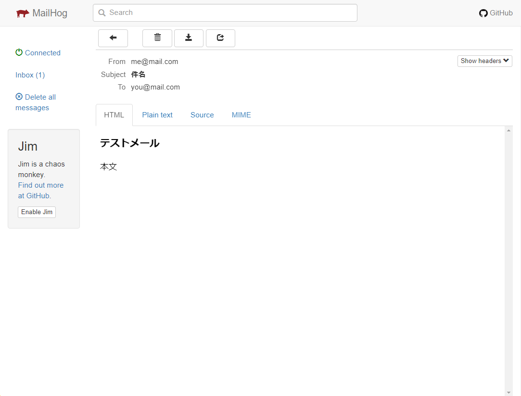Click inside the Search field
Screen dimensions: 521x396
click(x=225, y=13)
